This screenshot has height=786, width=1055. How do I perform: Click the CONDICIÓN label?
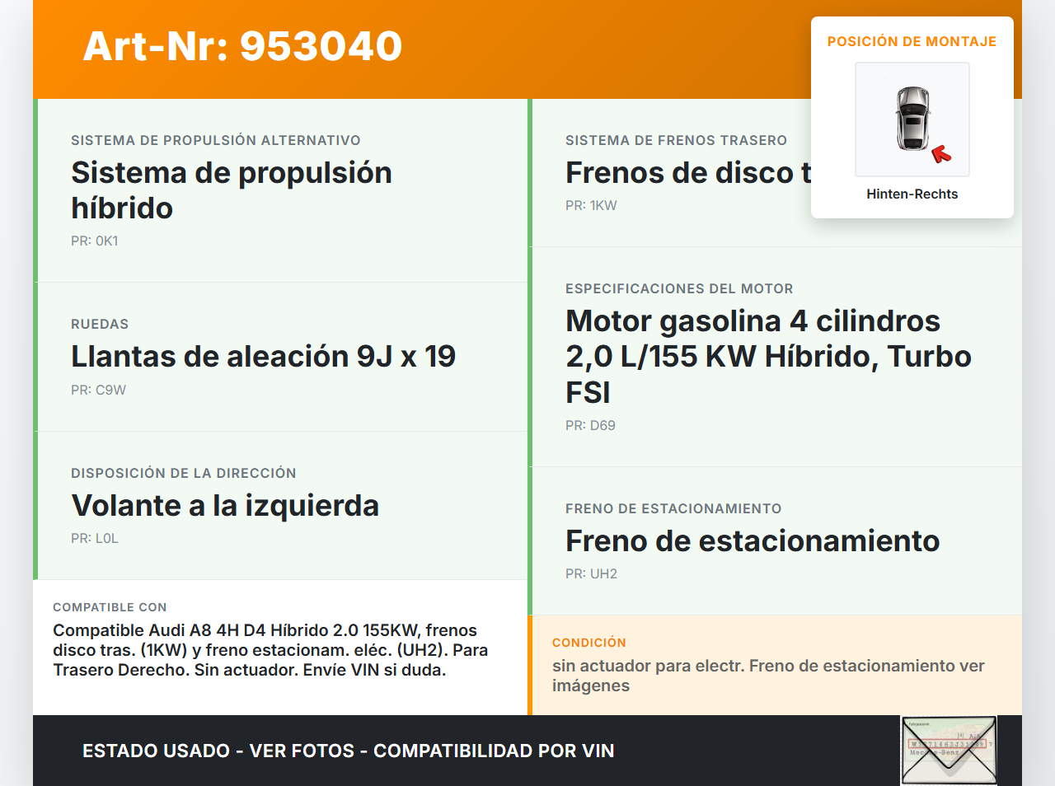589,643
